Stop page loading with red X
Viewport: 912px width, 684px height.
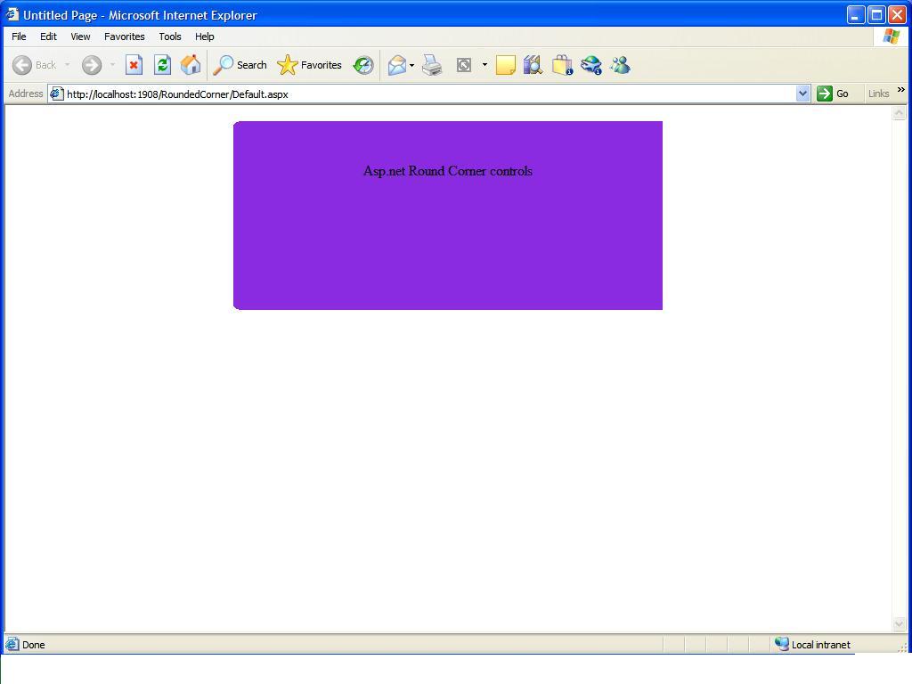(x=134, y=65)
